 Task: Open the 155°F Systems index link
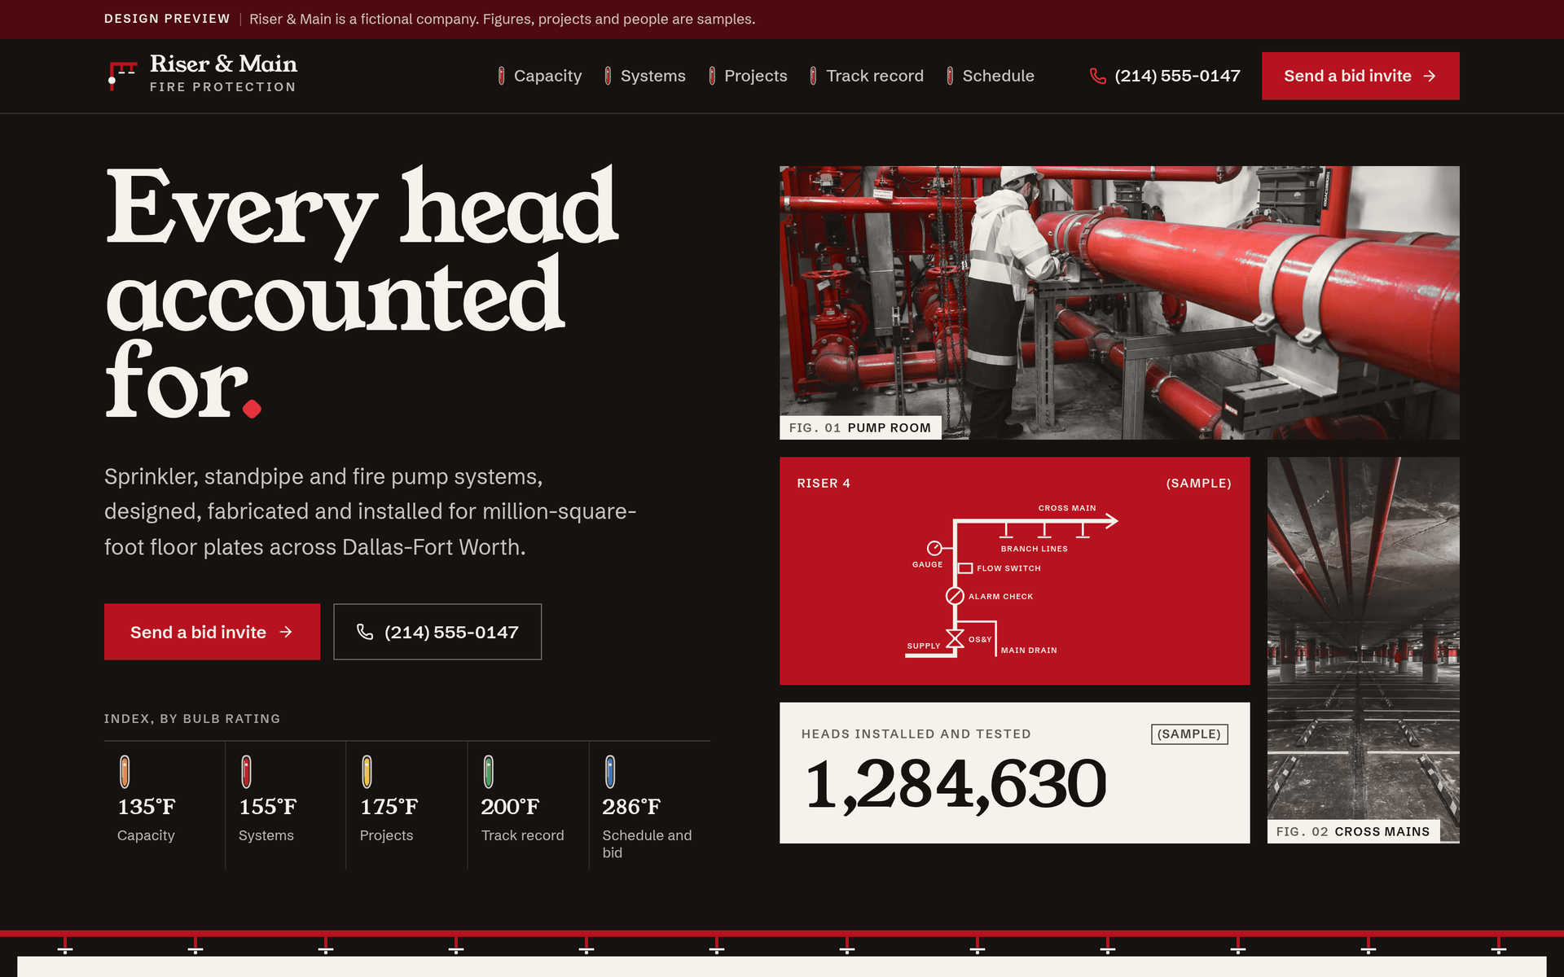285,804
